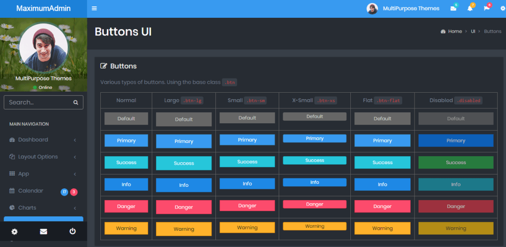The image size is (506, 247).
Task: Click the Home breadcrumb dashboard icon
Action: [x=443, y=31]
